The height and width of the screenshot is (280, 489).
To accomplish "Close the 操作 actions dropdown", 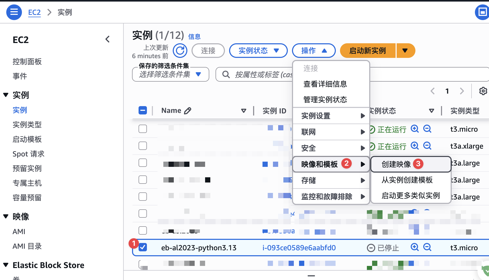I will click(x=314, y=51).
